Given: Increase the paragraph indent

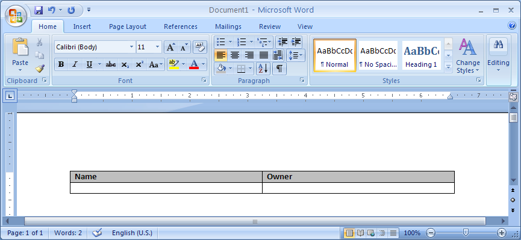Looking at the screenshot, I should click(x=296, y=42).
